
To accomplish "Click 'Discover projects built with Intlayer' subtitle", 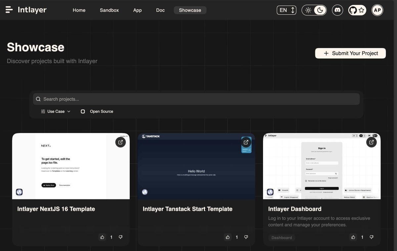I will [52, 61].
